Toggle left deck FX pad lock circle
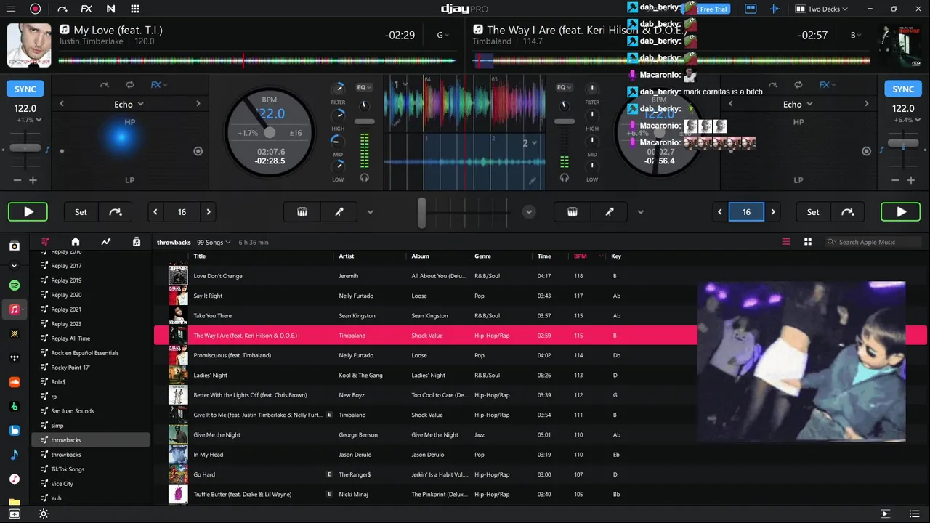The image size is (930, 523). 198,151
